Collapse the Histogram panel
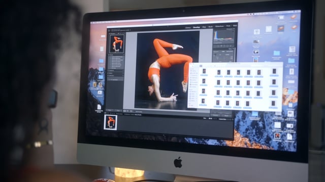This screenshot has height=182, width=325. [230, 29]
